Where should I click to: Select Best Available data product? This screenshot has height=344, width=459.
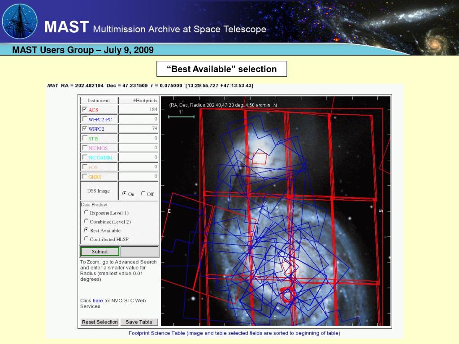86,230
